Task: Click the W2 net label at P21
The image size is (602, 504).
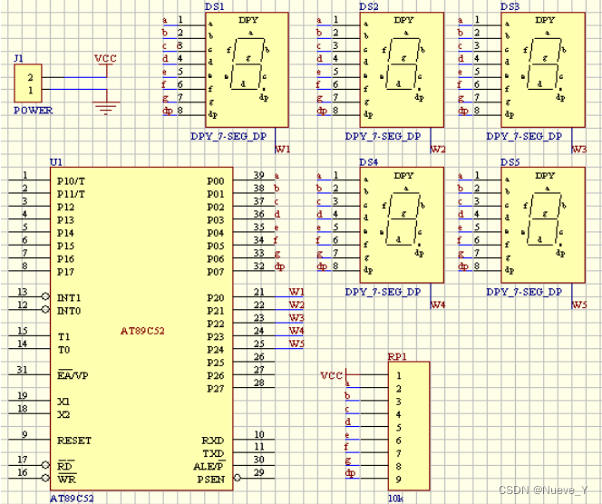Action: point(296,305)
